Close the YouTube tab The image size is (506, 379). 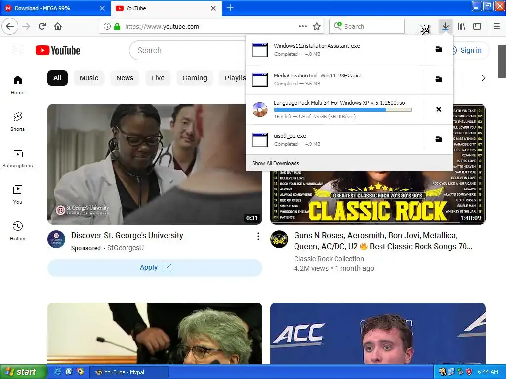(213, 8)
